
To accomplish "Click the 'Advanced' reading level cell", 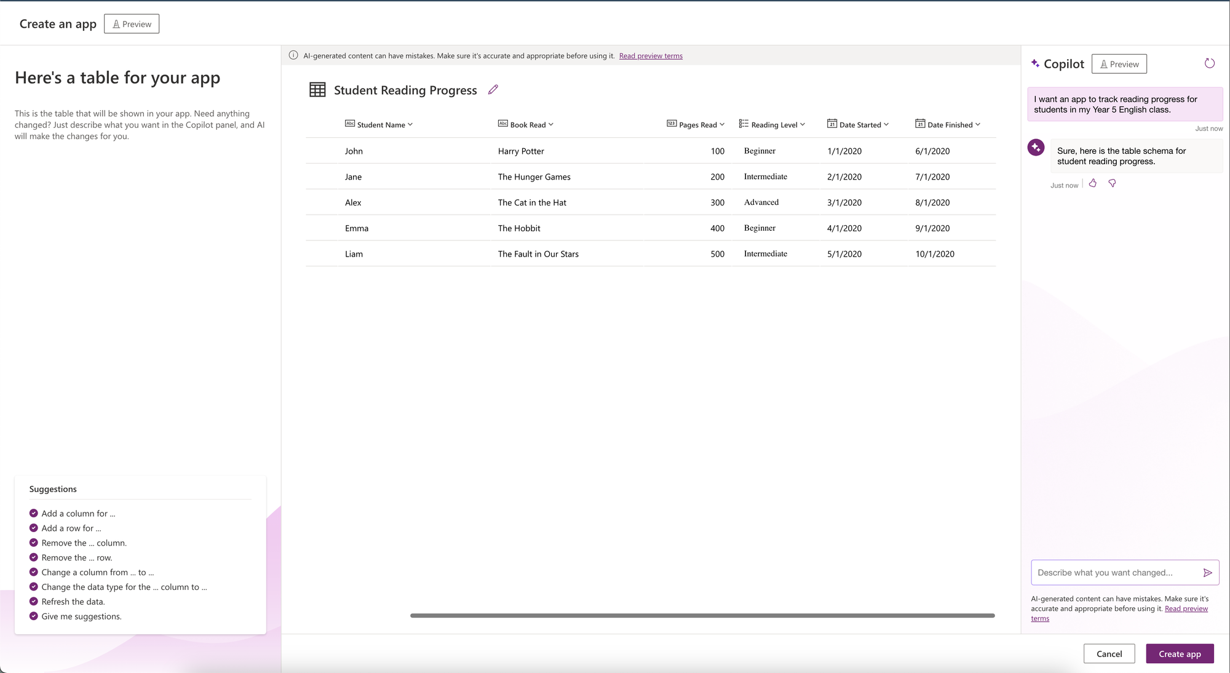I will 761,202.
